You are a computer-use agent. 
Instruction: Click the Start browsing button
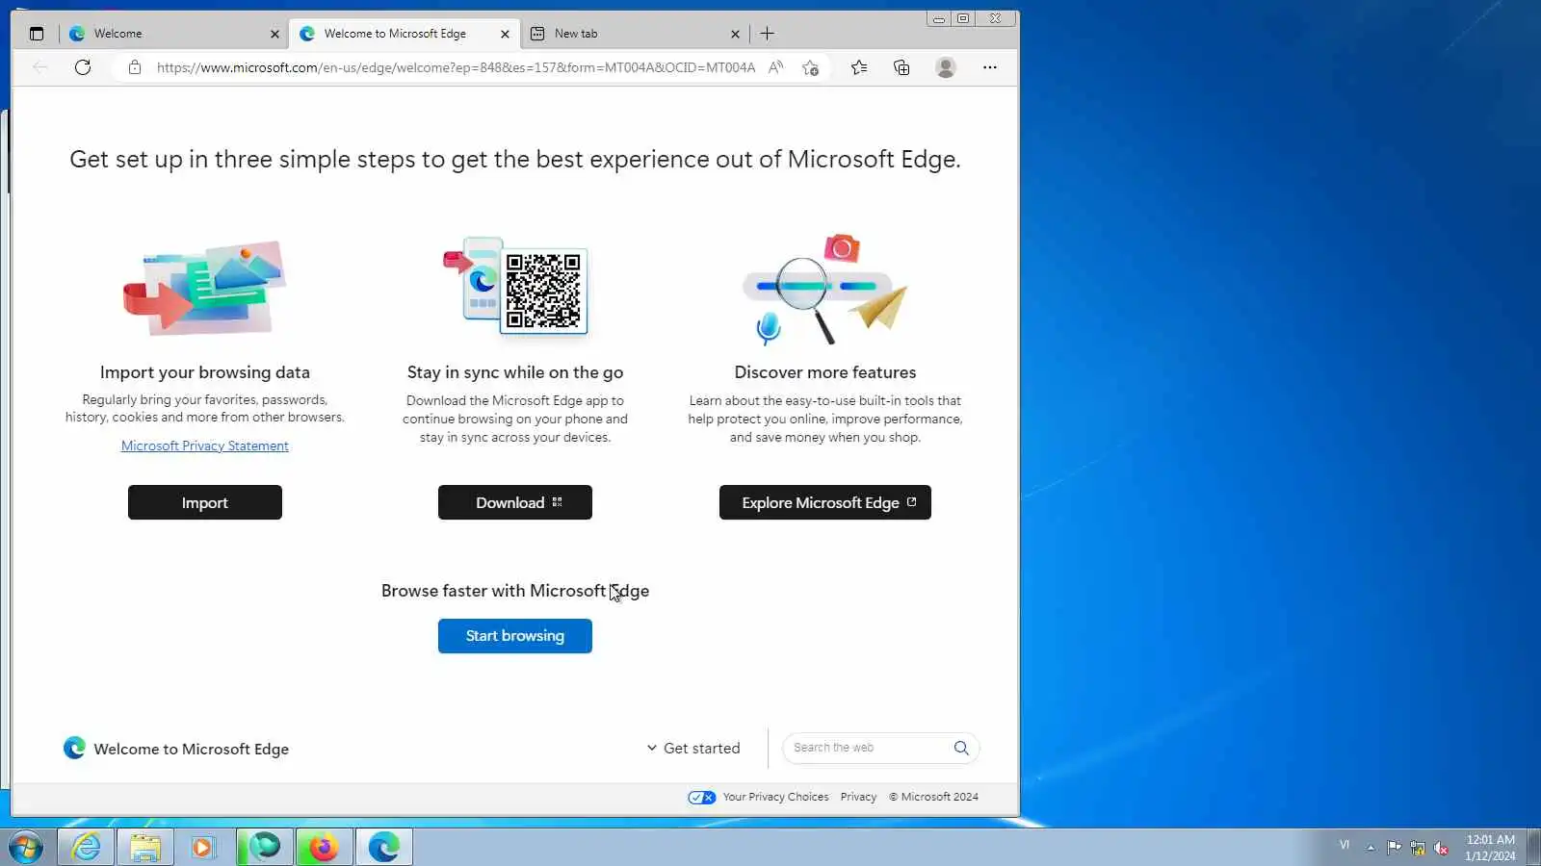click(515, 636)
